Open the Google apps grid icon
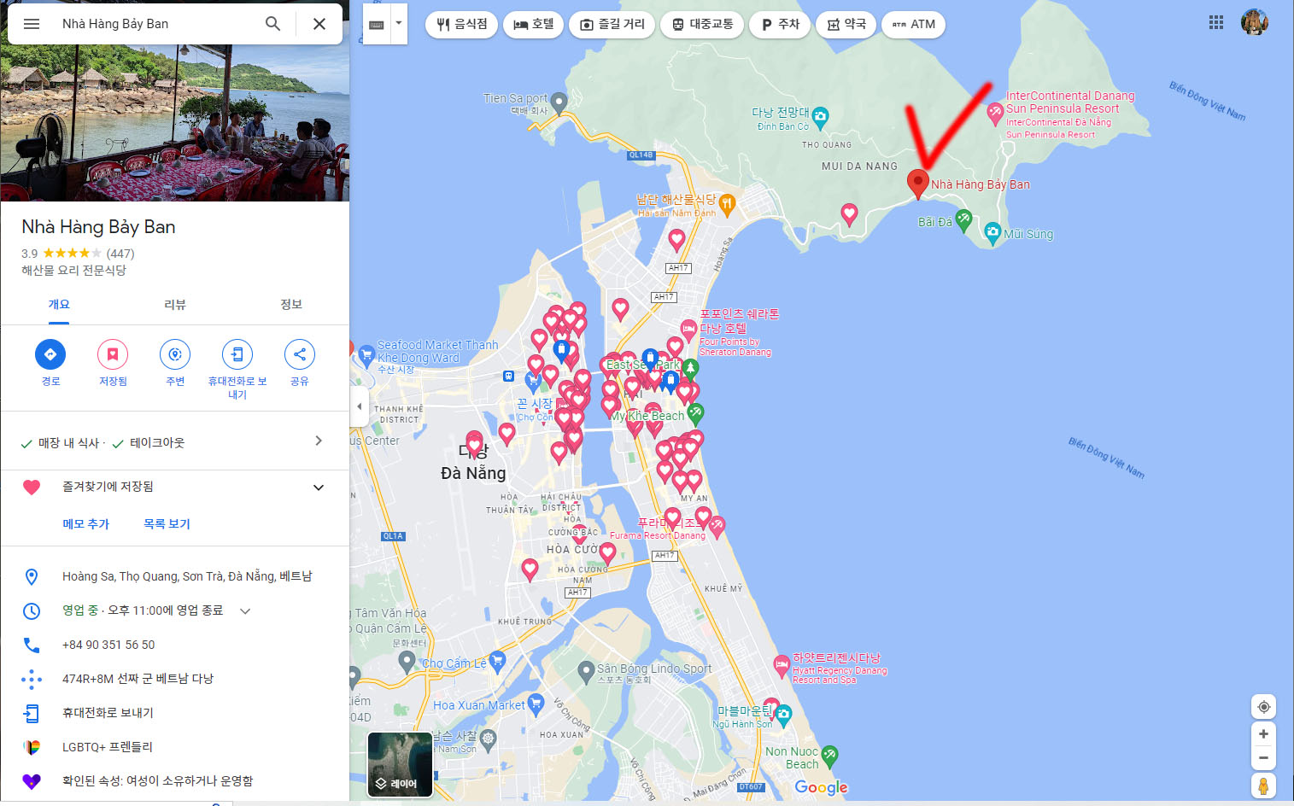Image resolution: width=1294 pixels, height=806 pixels. [1216, 23]
